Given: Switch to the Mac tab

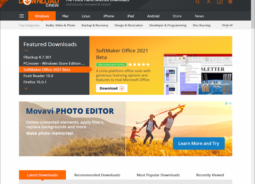Looking at the screenshot, I should click(65, 16).
